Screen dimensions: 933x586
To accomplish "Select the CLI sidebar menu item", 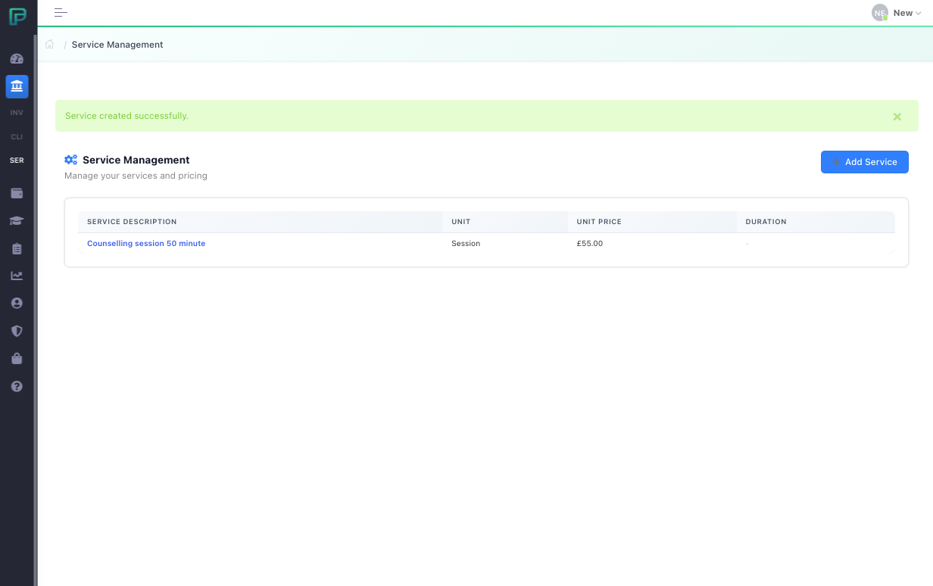I will coord(17,137).
